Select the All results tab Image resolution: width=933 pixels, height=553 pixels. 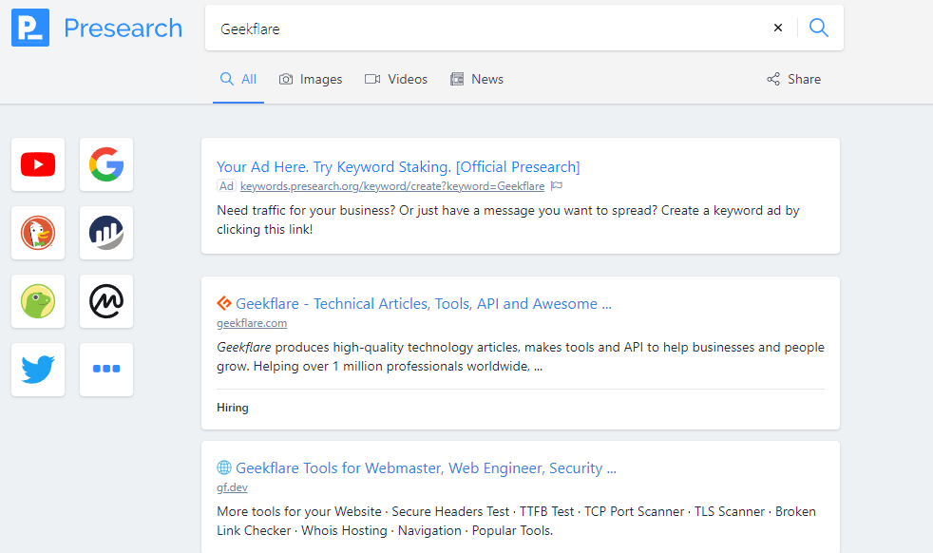(238, 79)
